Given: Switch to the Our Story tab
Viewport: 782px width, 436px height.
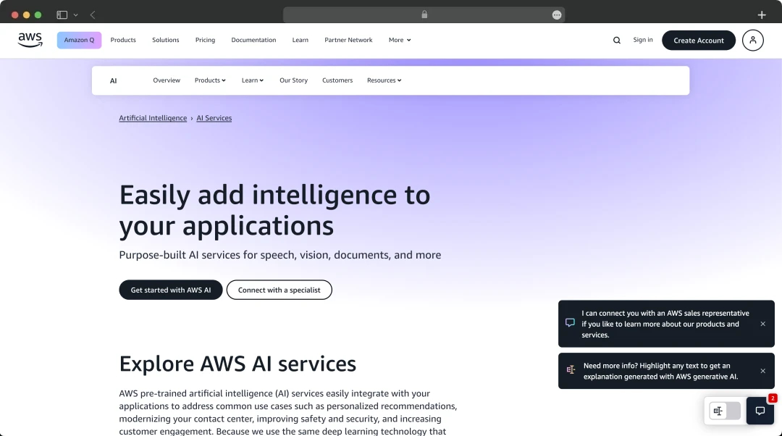Looking at the screenshot, I should point(293,80).
